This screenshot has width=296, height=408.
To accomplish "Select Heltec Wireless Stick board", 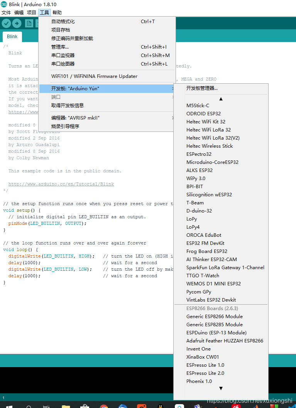I will point(221,146).
